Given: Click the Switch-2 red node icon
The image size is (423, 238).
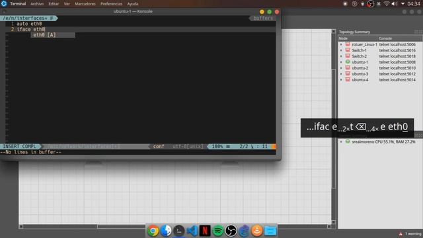Looking at the screenshot, I should pyautogui.click(x=348, y=56).
